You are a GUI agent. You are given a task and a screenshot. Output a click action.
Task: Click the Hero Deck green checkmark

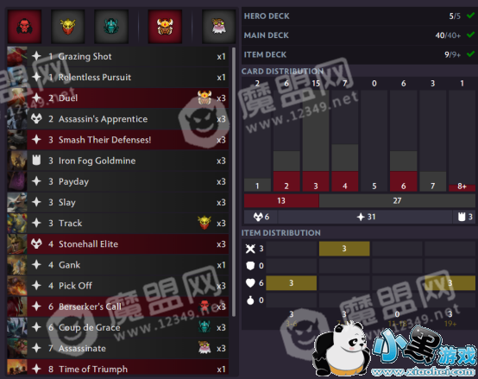point(471,16)
